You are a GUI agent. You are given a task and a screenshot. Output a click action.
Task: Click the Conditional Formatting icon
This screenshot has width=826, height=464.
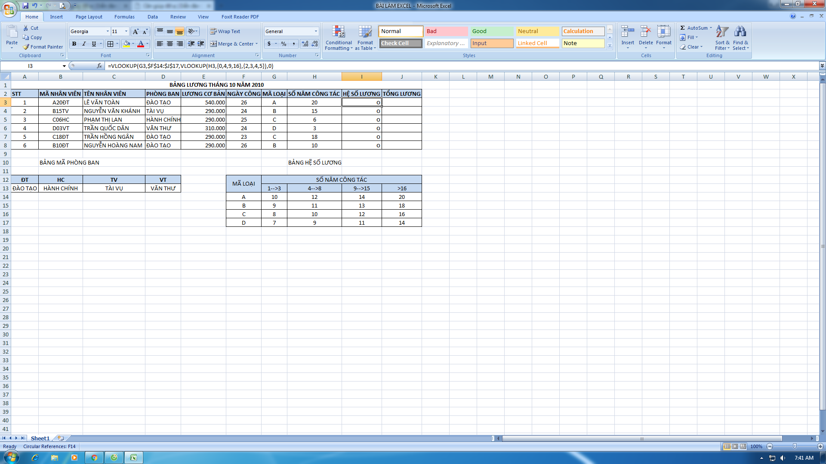(x=339, y=32)
